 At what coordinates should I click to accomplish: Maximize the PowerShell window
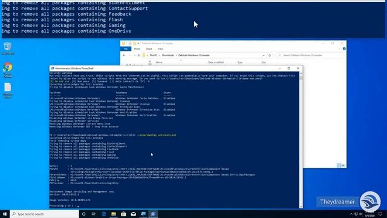[x=289, y=68]
